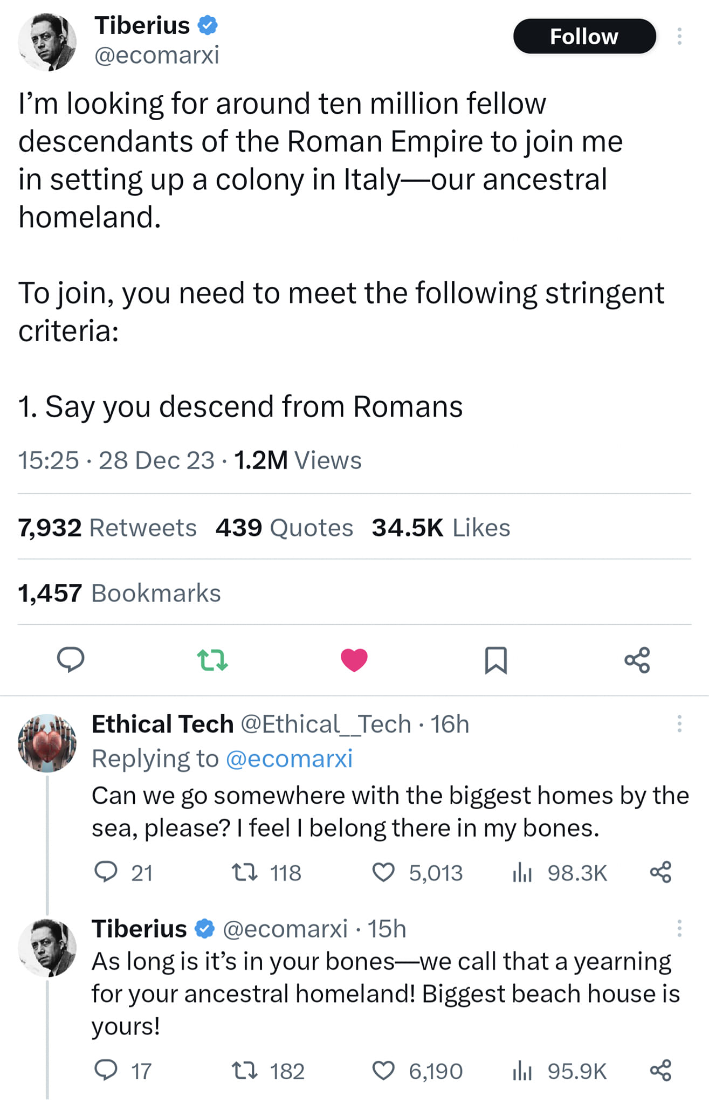Click the reply icon under main tweet

(71, 659)
